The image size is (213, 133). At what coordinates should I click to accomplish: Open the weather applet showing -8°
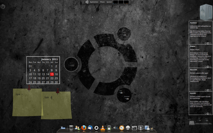(x=128, y=128)
